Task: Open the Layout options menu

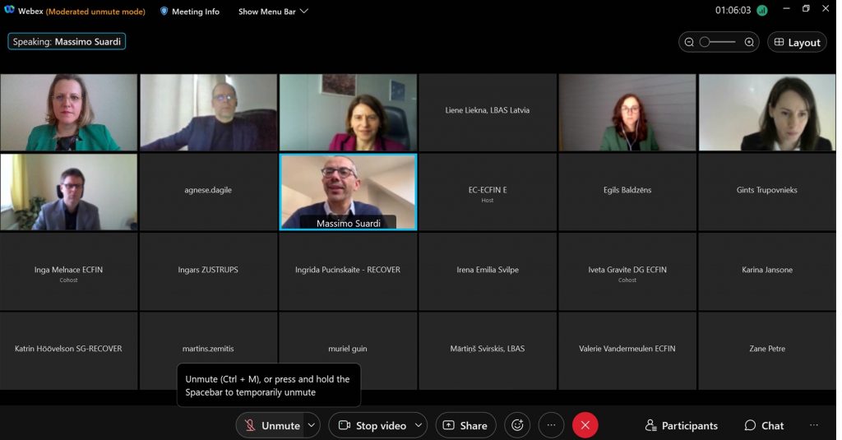Action: (x=797, y=42)
